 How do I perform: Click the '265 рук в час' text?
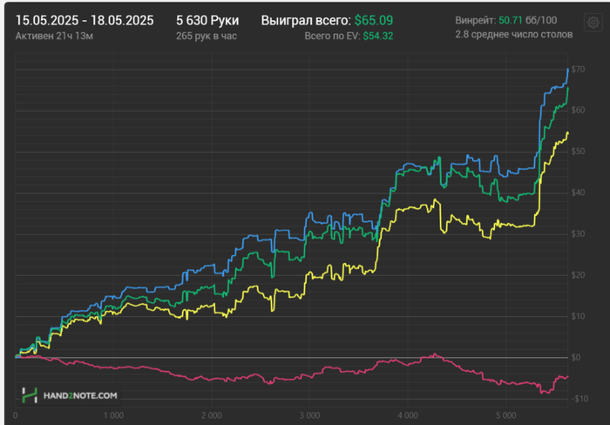pyautogui.click(x=207, y=37)
